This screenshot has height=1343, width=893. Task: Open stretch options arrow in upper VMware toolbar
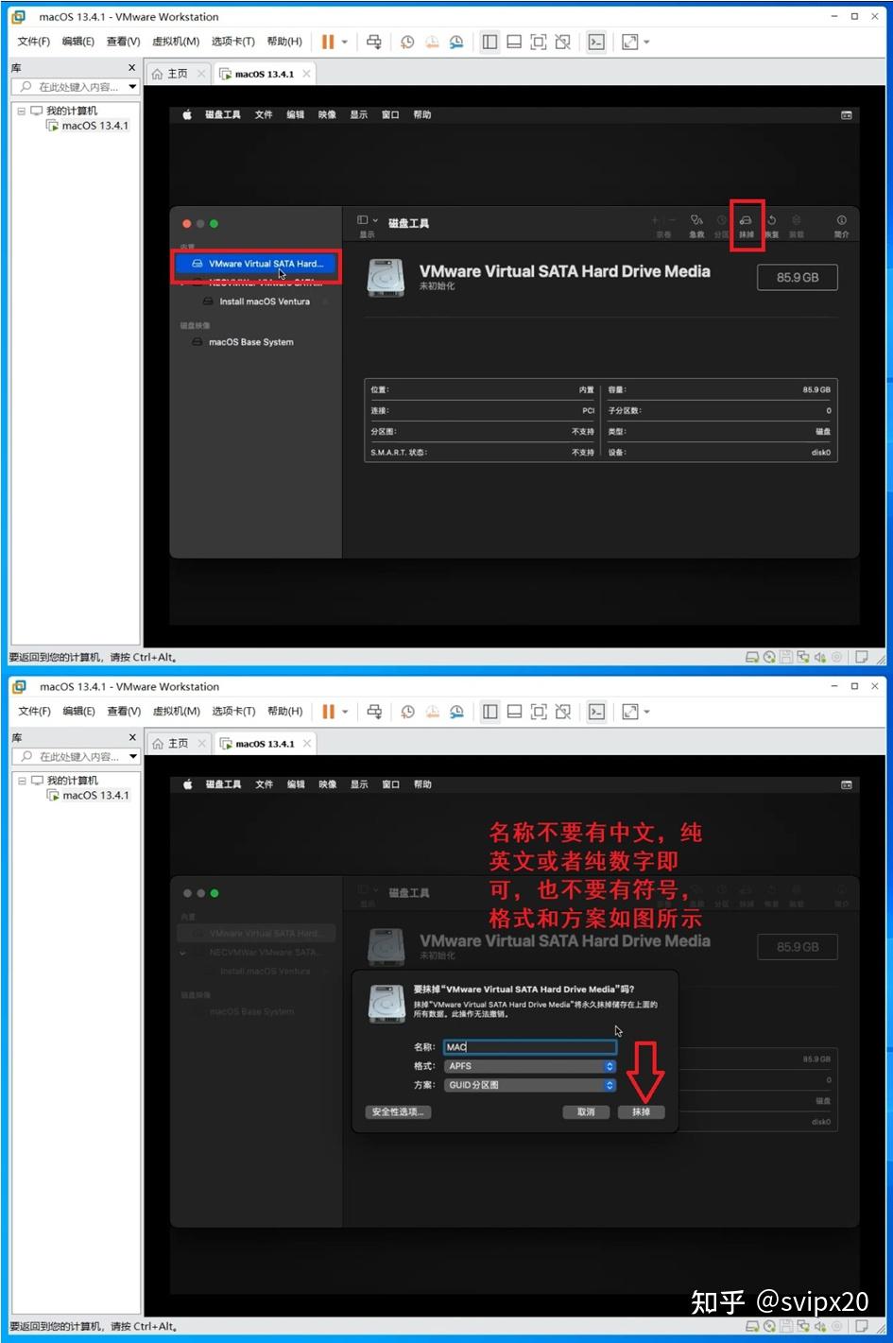(x=647, y=42)
